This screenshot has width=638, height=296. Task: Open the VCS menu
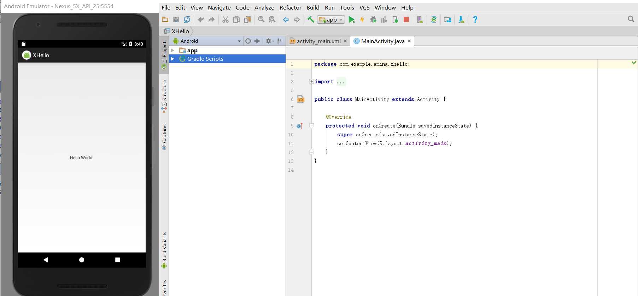click(x=364, y=7)
